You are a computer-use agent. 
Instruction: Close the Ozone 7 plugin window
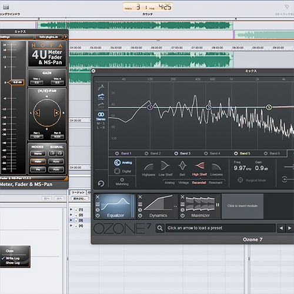click(93, 71)
